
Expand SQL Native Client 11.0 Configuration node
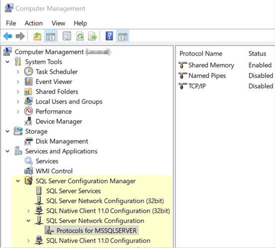(28, 241)
